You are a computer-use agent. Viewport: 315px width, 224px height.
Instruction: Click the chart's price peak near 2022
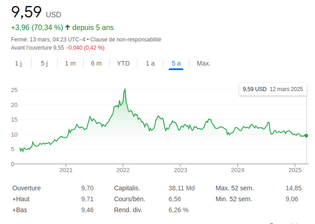click(x=125, y=89)
